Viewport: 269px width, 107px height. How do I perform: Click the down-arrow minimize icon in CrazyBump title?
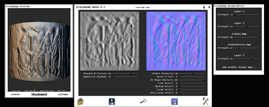[x=204, y=7]
